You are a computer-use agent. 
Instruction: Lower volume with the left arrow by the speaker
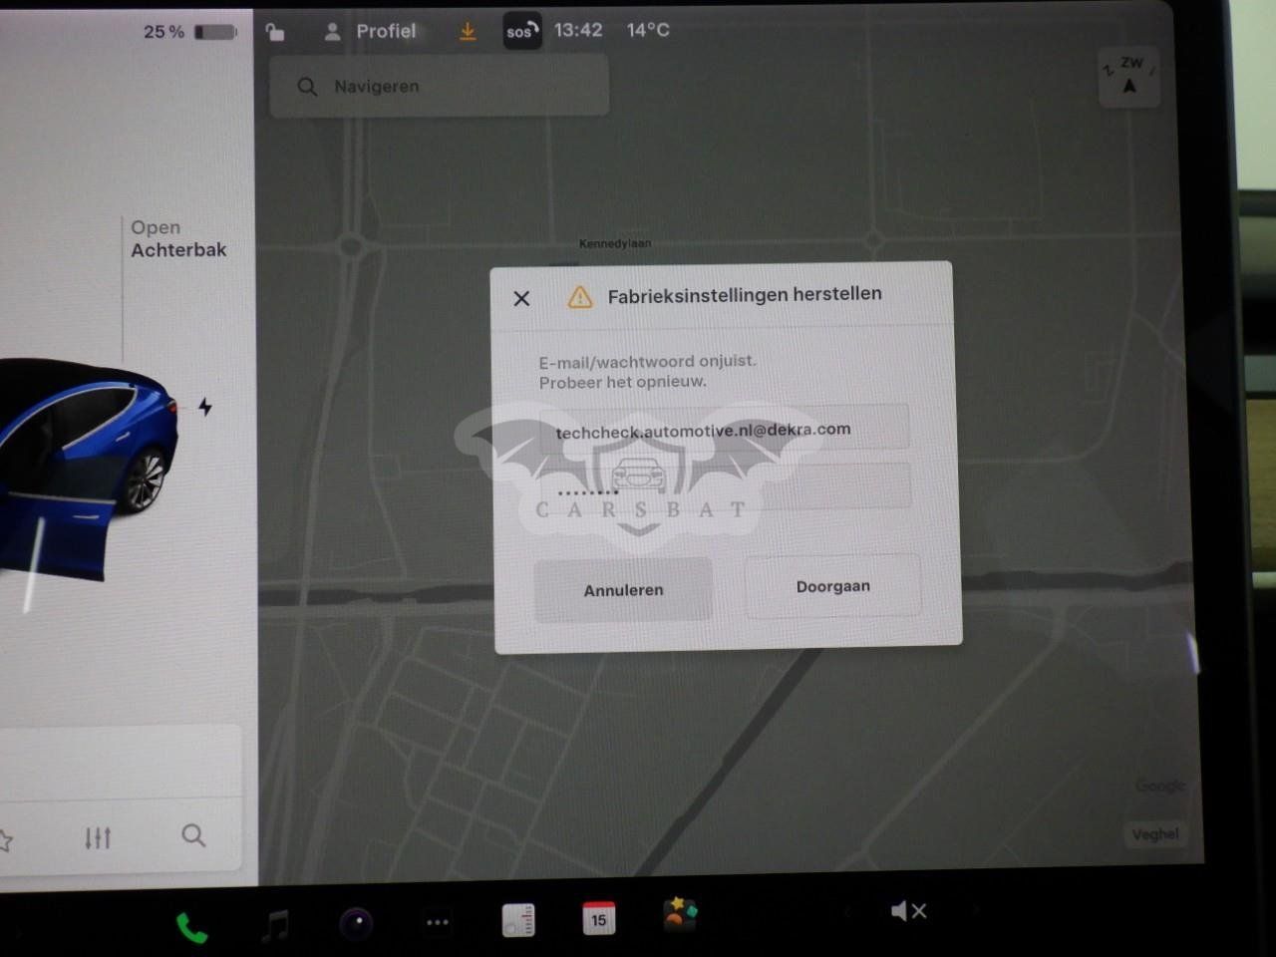coord(848,911)
